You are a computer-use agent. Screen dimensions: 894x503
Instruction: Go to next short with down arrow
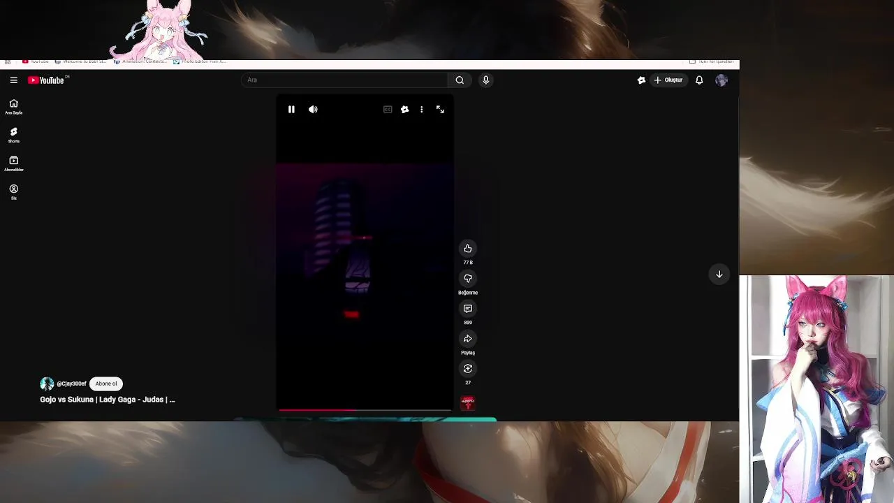click(719, 274)
